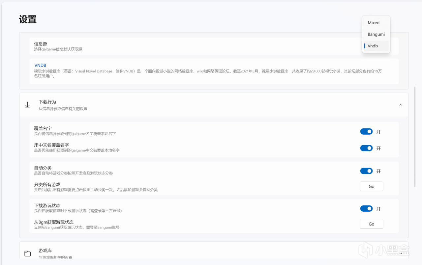Screen dimensions: 422x265
Task: Click the 下载行为 section title
Action: click(47, 102)
